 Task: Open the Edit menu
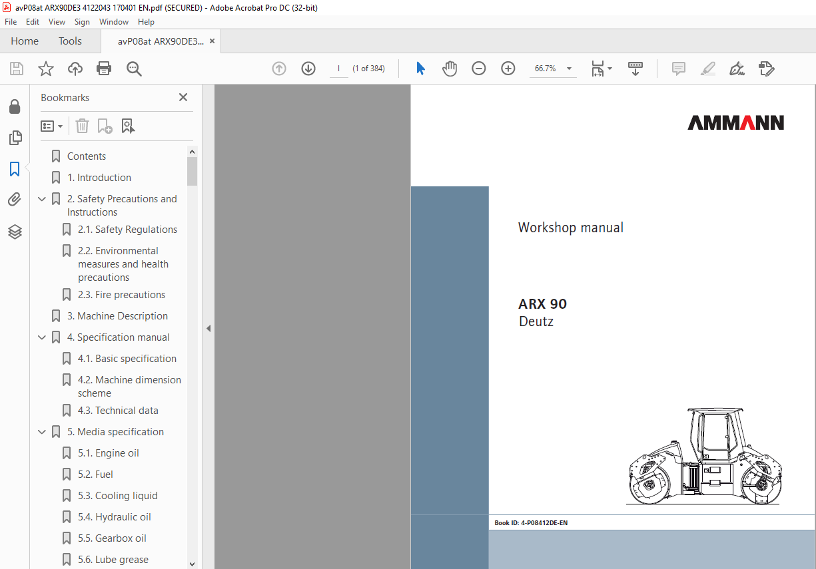(33, 22)
